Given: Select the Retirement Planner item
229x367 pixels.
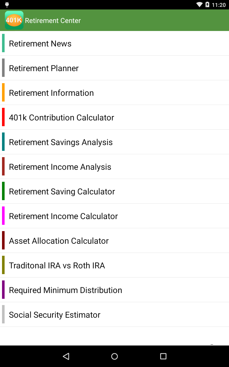Looking at the screenshot, I should coord(44,68).
